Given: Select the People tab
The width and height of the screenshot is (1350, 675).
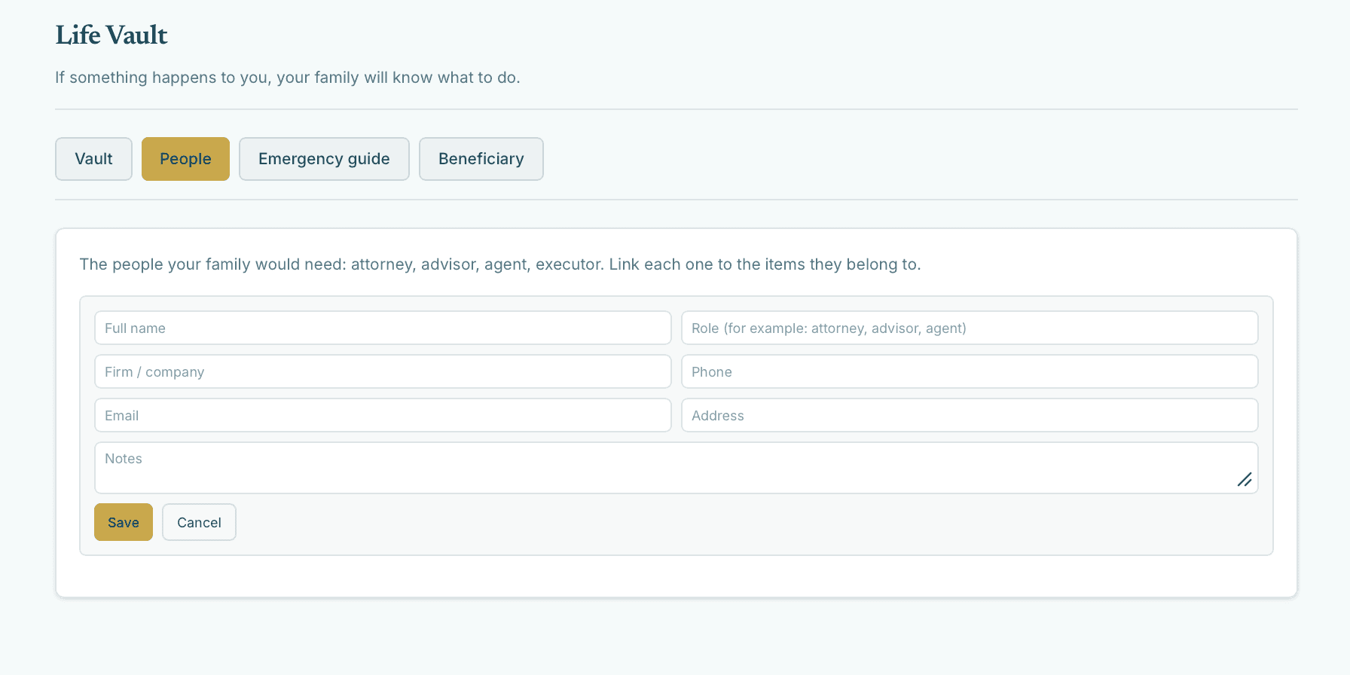Looking at the screenshot, I should [185, 159].
